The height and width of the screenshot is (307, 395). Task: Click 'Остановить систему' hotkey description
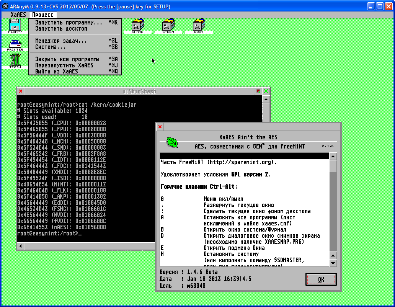[231, 254]
